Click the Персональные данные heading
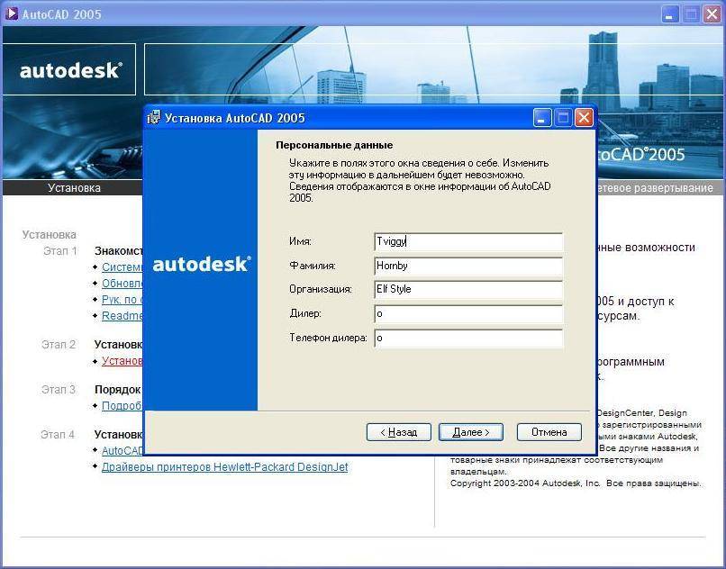The width and height of the screenshot is (726, 569). [334, 145]
